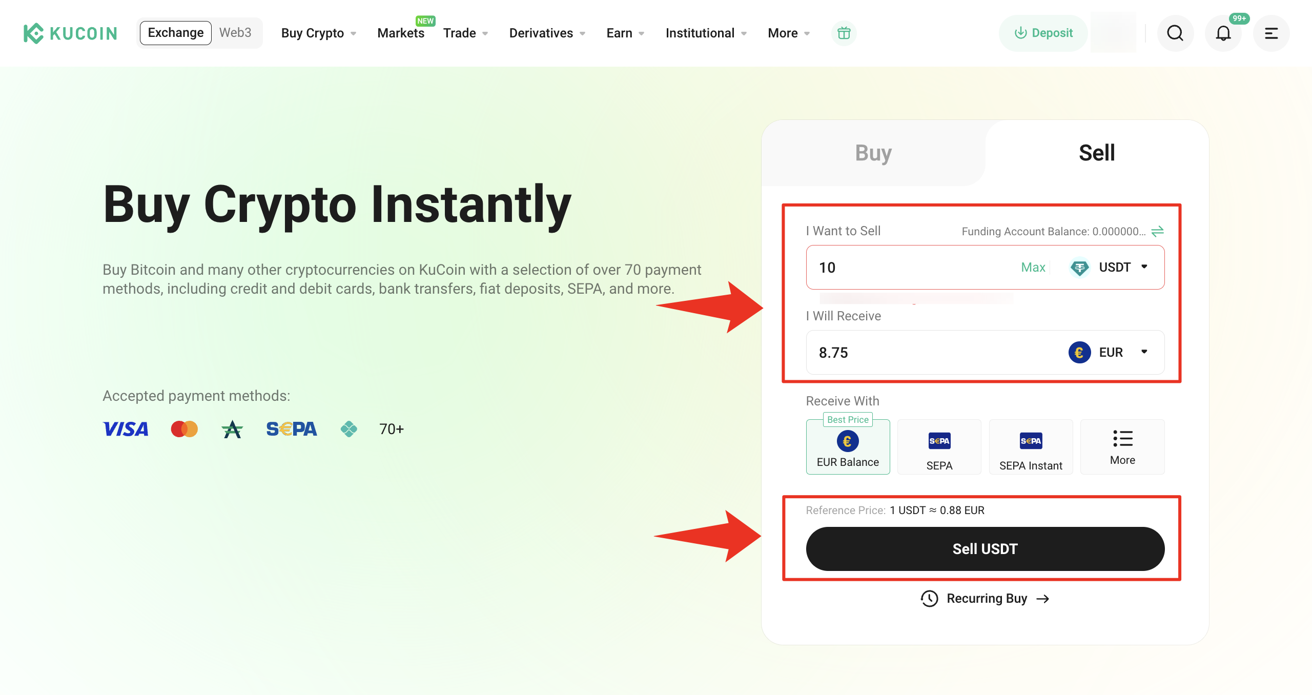Open More payment methods list
Viewport: 1312px width, 695px height.
(1122, 447)
